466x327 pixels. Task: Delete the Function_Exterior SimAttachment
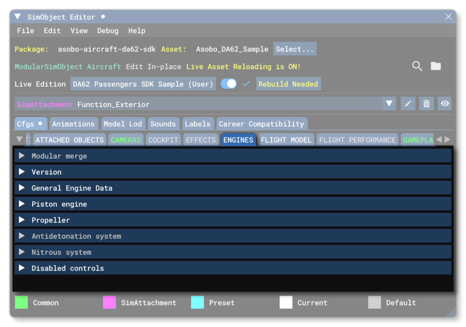pos(426,103)
